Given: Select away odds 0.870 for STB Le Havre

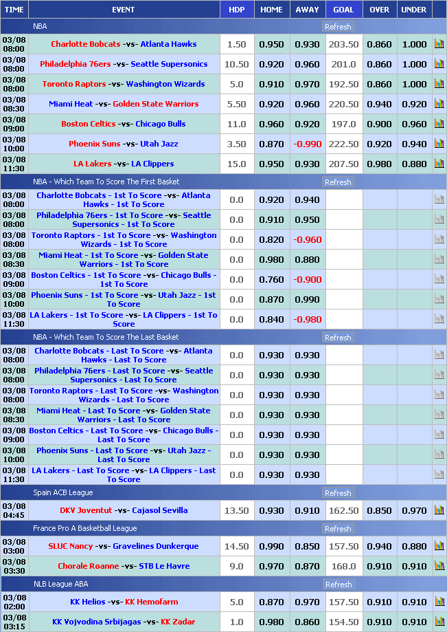Looking at the screenshot, I should pyautogui.click(x=308, y=566).
